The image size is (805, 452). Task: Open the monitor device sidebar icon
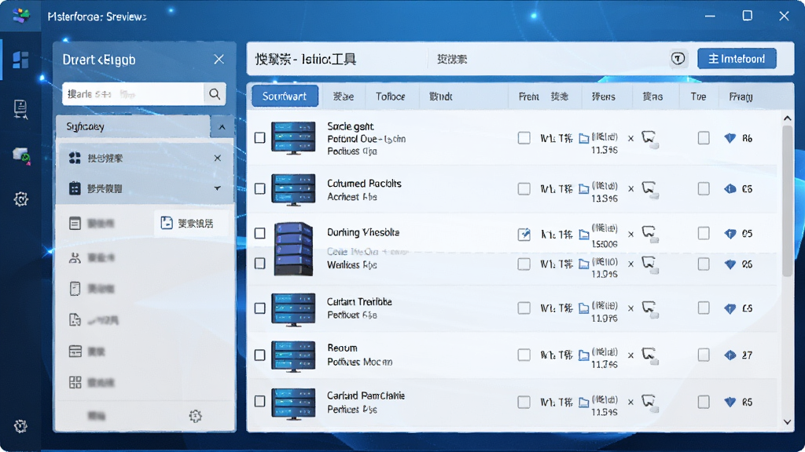(21, 155)
